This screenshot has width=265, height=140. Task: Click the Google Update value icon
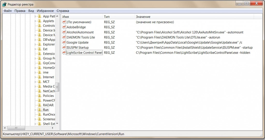64,42
